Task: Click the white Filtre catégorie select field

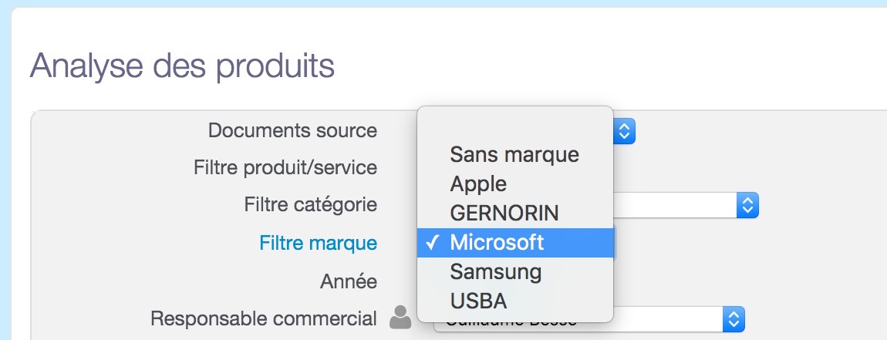Action: (x=686, y=205)
